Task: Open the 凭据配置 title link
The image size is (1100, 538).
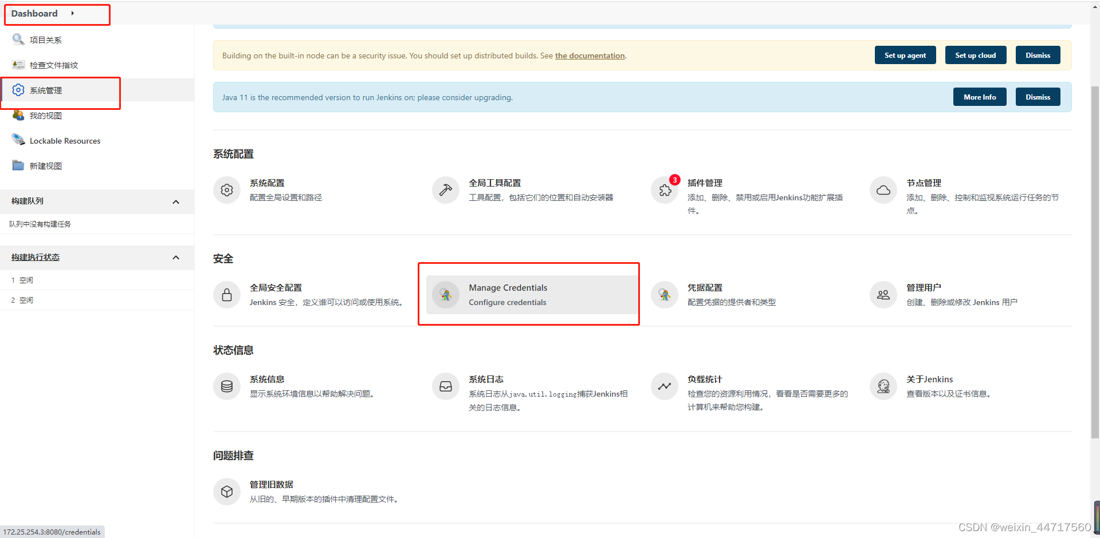Action: click(x=705, y=287)
